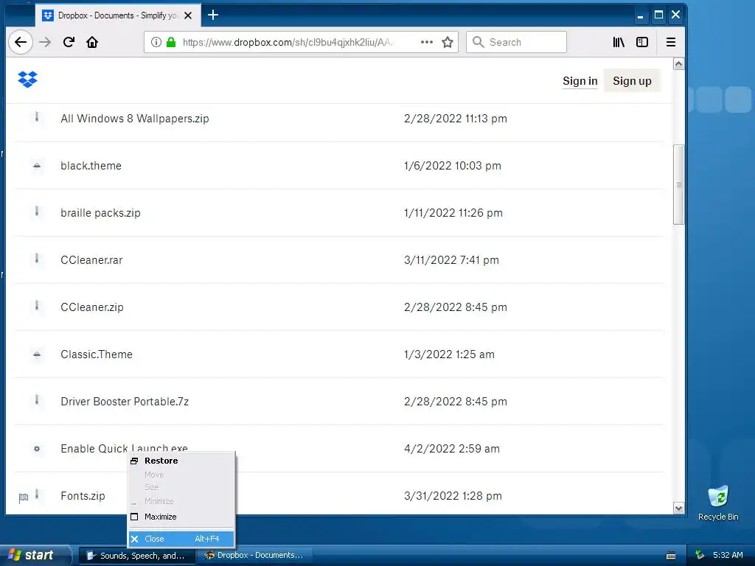
Task: Click the date 1/11/2022 11:26 pm
Action: pyautogui.click(x=453, y=213)
